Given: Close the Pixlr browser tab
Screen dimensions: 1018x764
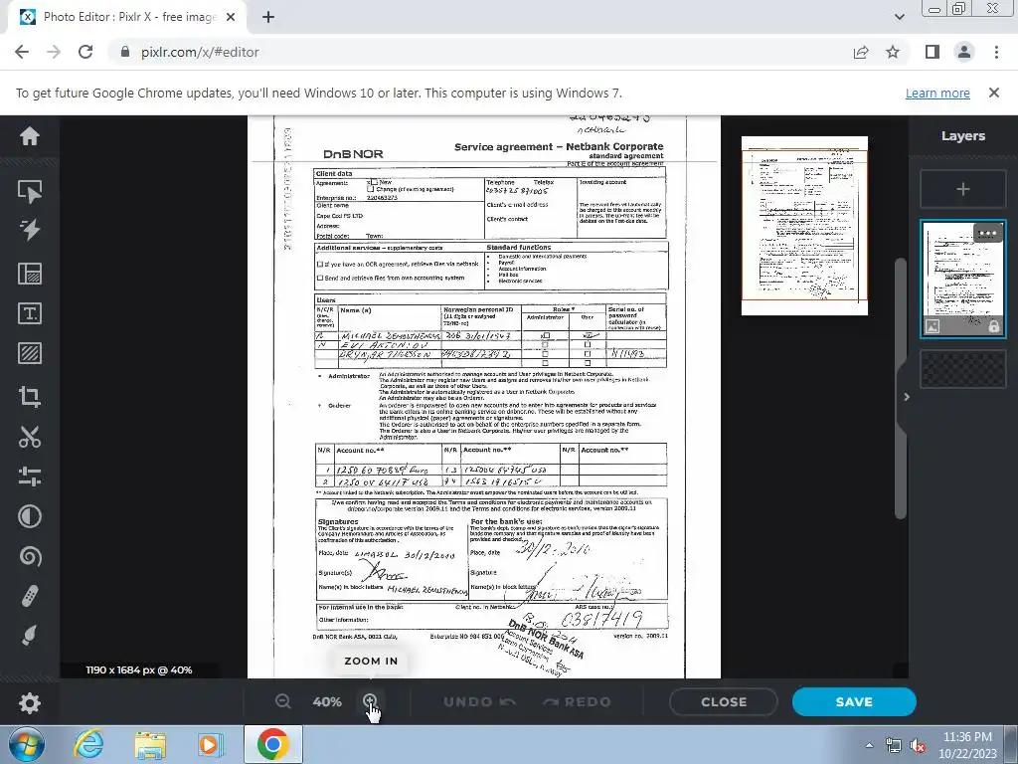Looking at the screenshot, I should pos(231,17).
